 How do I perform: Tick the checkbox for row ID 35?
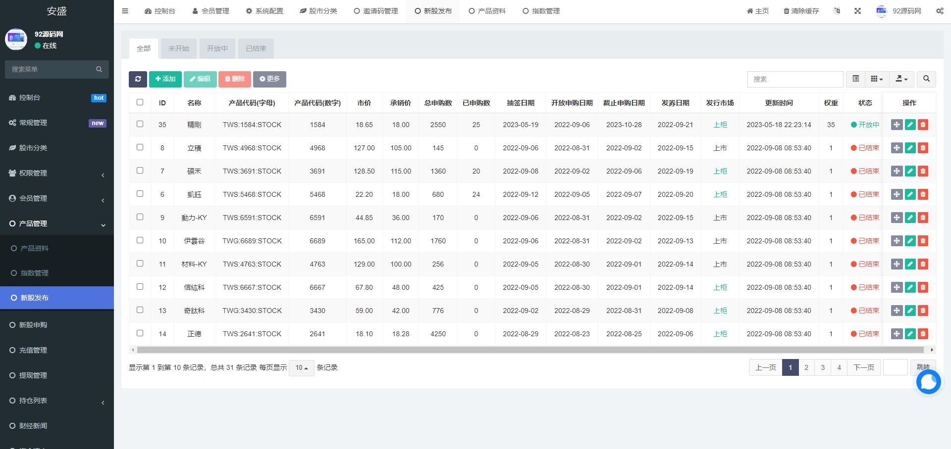(140, 124)
